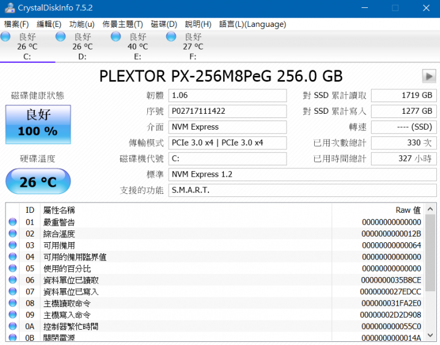The height and width of the screenshot is (345, 440).
Task: Click status orb for attribute 04 可用的備用臨界值
Action: click(13, 256)
